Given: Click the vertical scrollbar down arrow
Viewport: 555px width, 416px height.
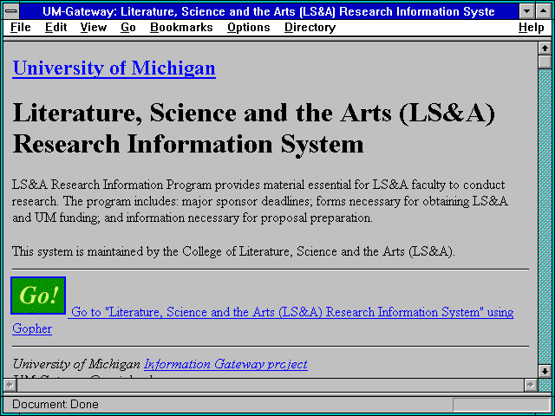Looking at the screenshot, I should [x=545, y=371].
